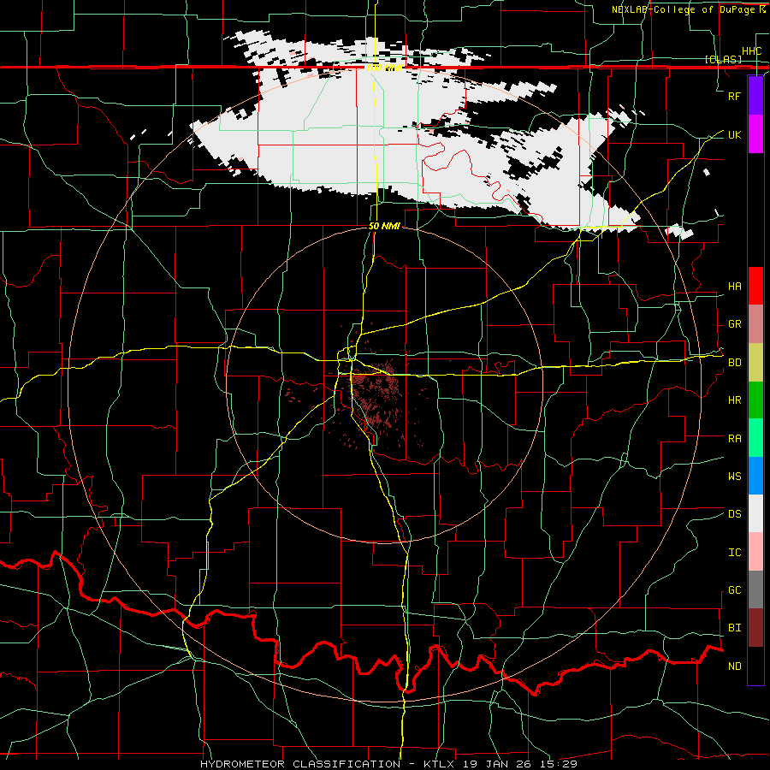770x770 pixels.
Task: Click the magenta UK color swatch
Action: pyautogui.click(x=755, y=134)
